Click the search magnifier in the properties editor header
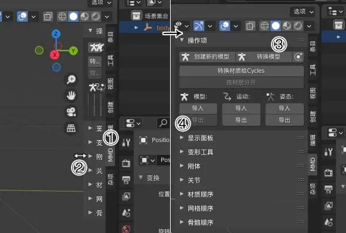The image size is (346, 233). pos(163,123)
